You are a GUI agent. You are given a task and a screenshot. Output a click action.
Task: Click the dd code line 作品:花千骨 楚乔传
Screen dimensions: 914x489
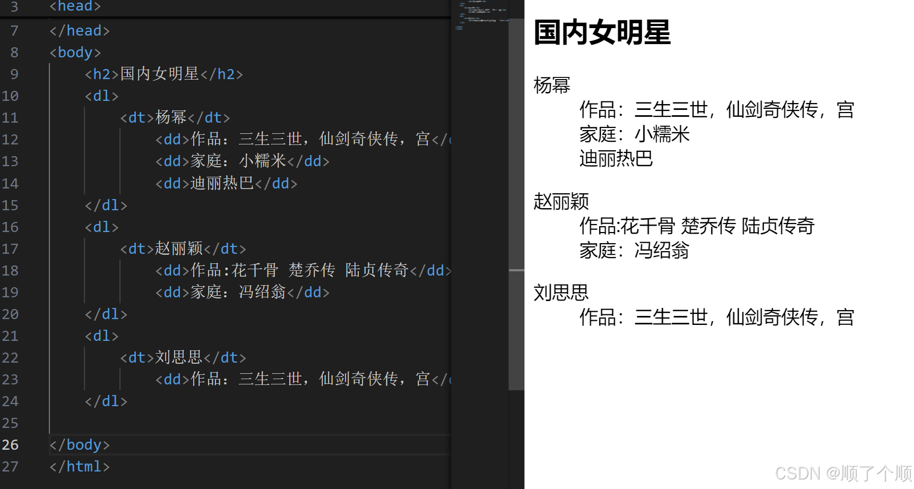click(303, 271)
